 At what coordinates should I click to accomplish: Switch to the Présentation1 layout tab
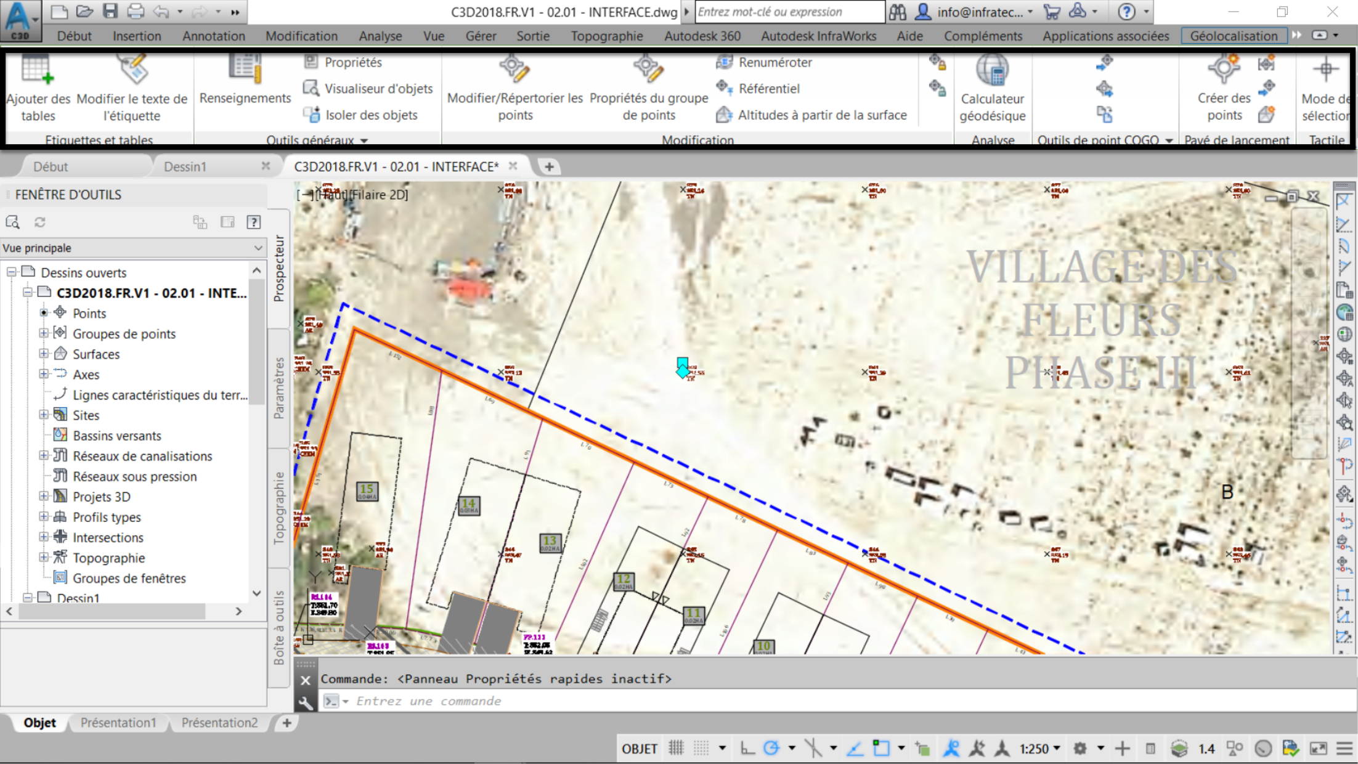118,723
